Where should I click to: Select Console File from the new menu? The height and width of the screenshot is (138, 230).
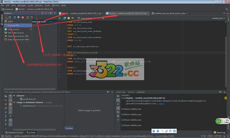18,25
